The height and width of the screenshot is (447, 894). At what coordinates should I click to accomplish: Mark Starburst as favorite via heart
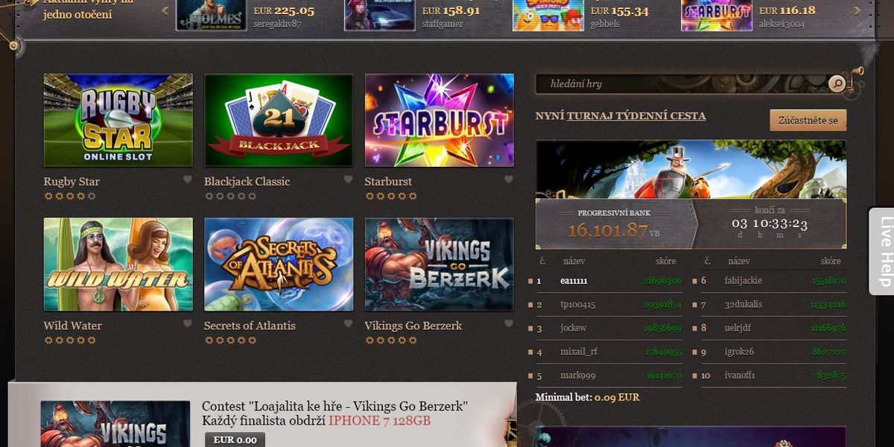(x=509, y=180)
